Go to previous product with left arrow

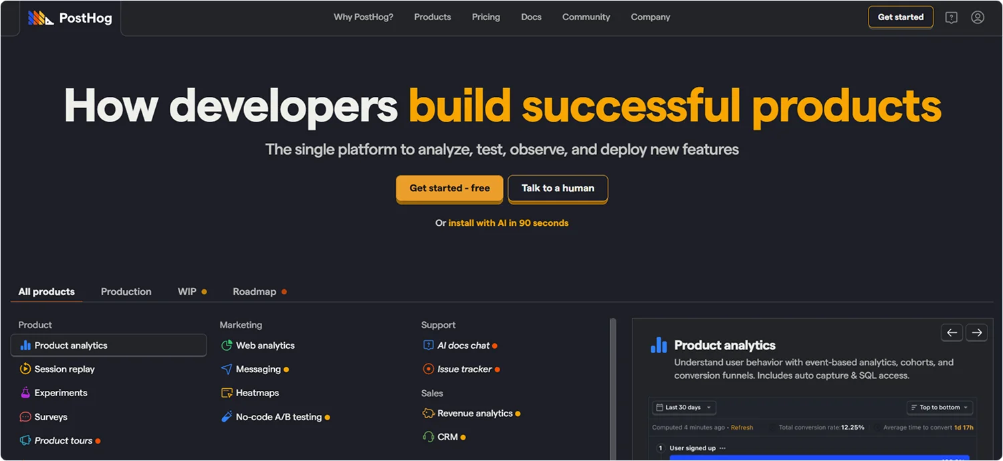pyautogui.click(x=952, y=332)
